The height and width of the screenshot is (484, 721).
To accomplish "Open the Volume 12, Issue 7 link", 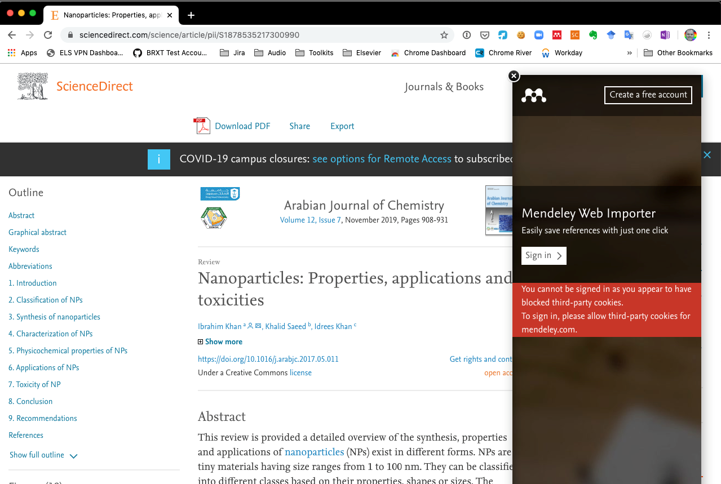I will tap(311, 220).
